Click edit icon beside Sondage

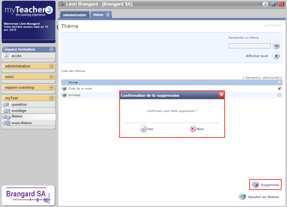pos(64,95)
